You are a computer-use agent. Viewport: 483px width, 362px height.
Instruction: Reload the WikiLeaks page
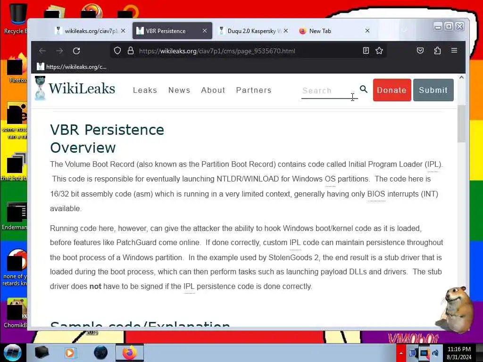[x=76, y=51]
